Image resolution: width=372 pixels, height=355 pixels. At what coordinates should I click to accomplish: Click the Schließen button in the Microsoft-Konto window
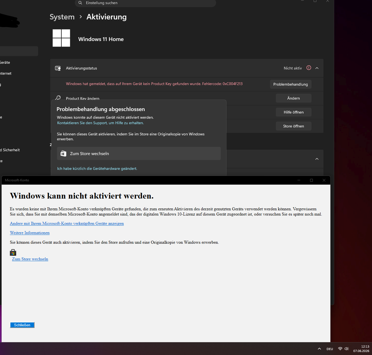click(x=22, y=325)
